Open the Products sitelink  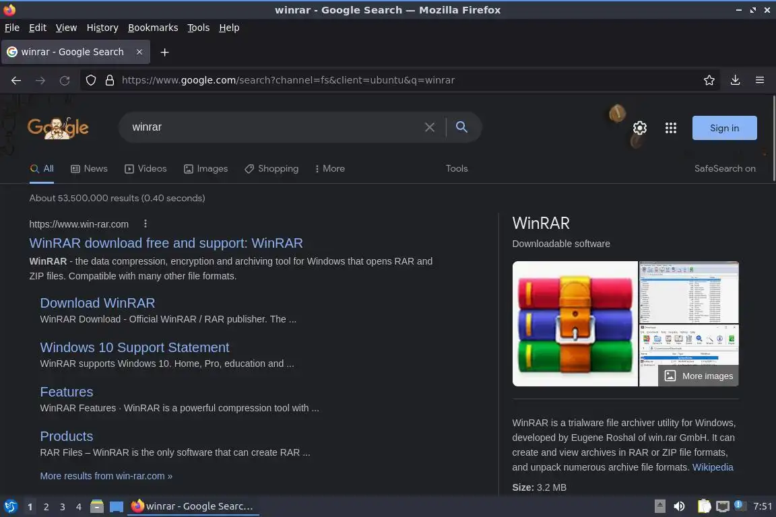click(x=66, y=436)
